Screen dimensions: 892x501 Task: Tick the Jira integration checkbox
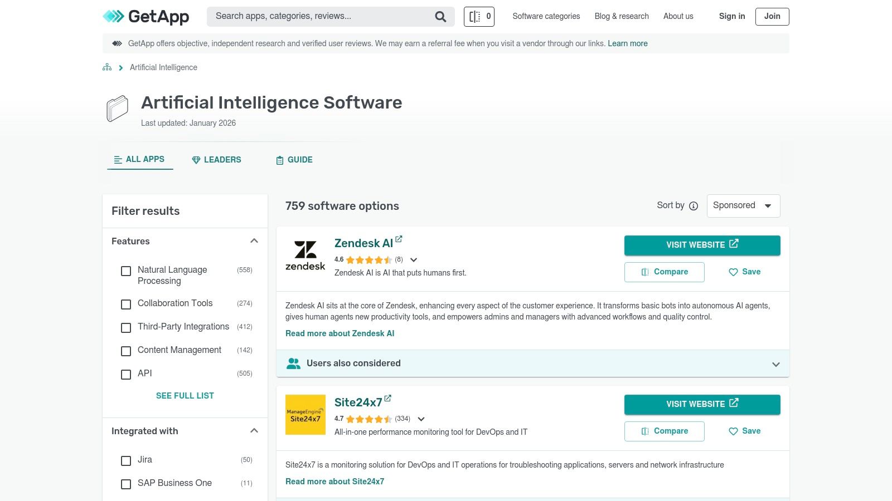[126, 460]
